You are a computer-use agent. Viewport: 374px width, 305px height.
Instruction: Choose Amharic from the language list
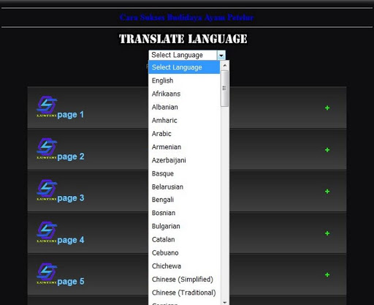click(x=184, y=121)
